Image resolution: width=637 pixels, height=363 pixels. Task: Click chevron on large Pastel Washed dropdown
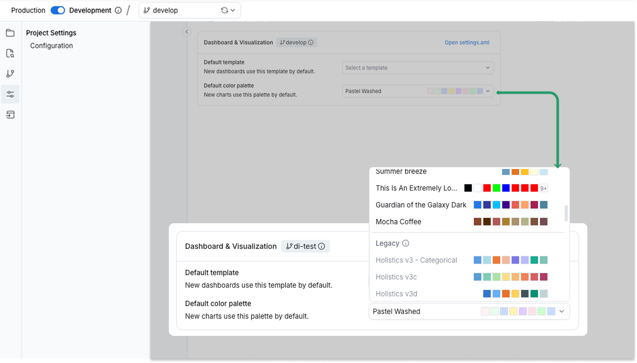562,311
